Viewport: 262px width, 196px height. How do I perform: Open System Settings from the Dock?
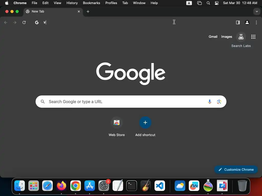(104, 186)
